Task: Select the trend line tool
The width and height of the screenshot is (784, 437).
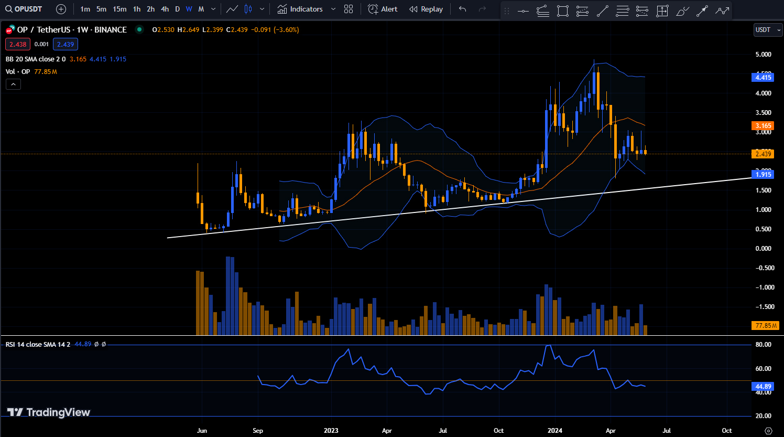Action: [603, 10]
